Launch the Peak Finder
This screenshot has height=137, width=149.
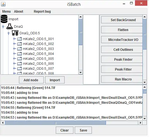[x=122, y=59]
